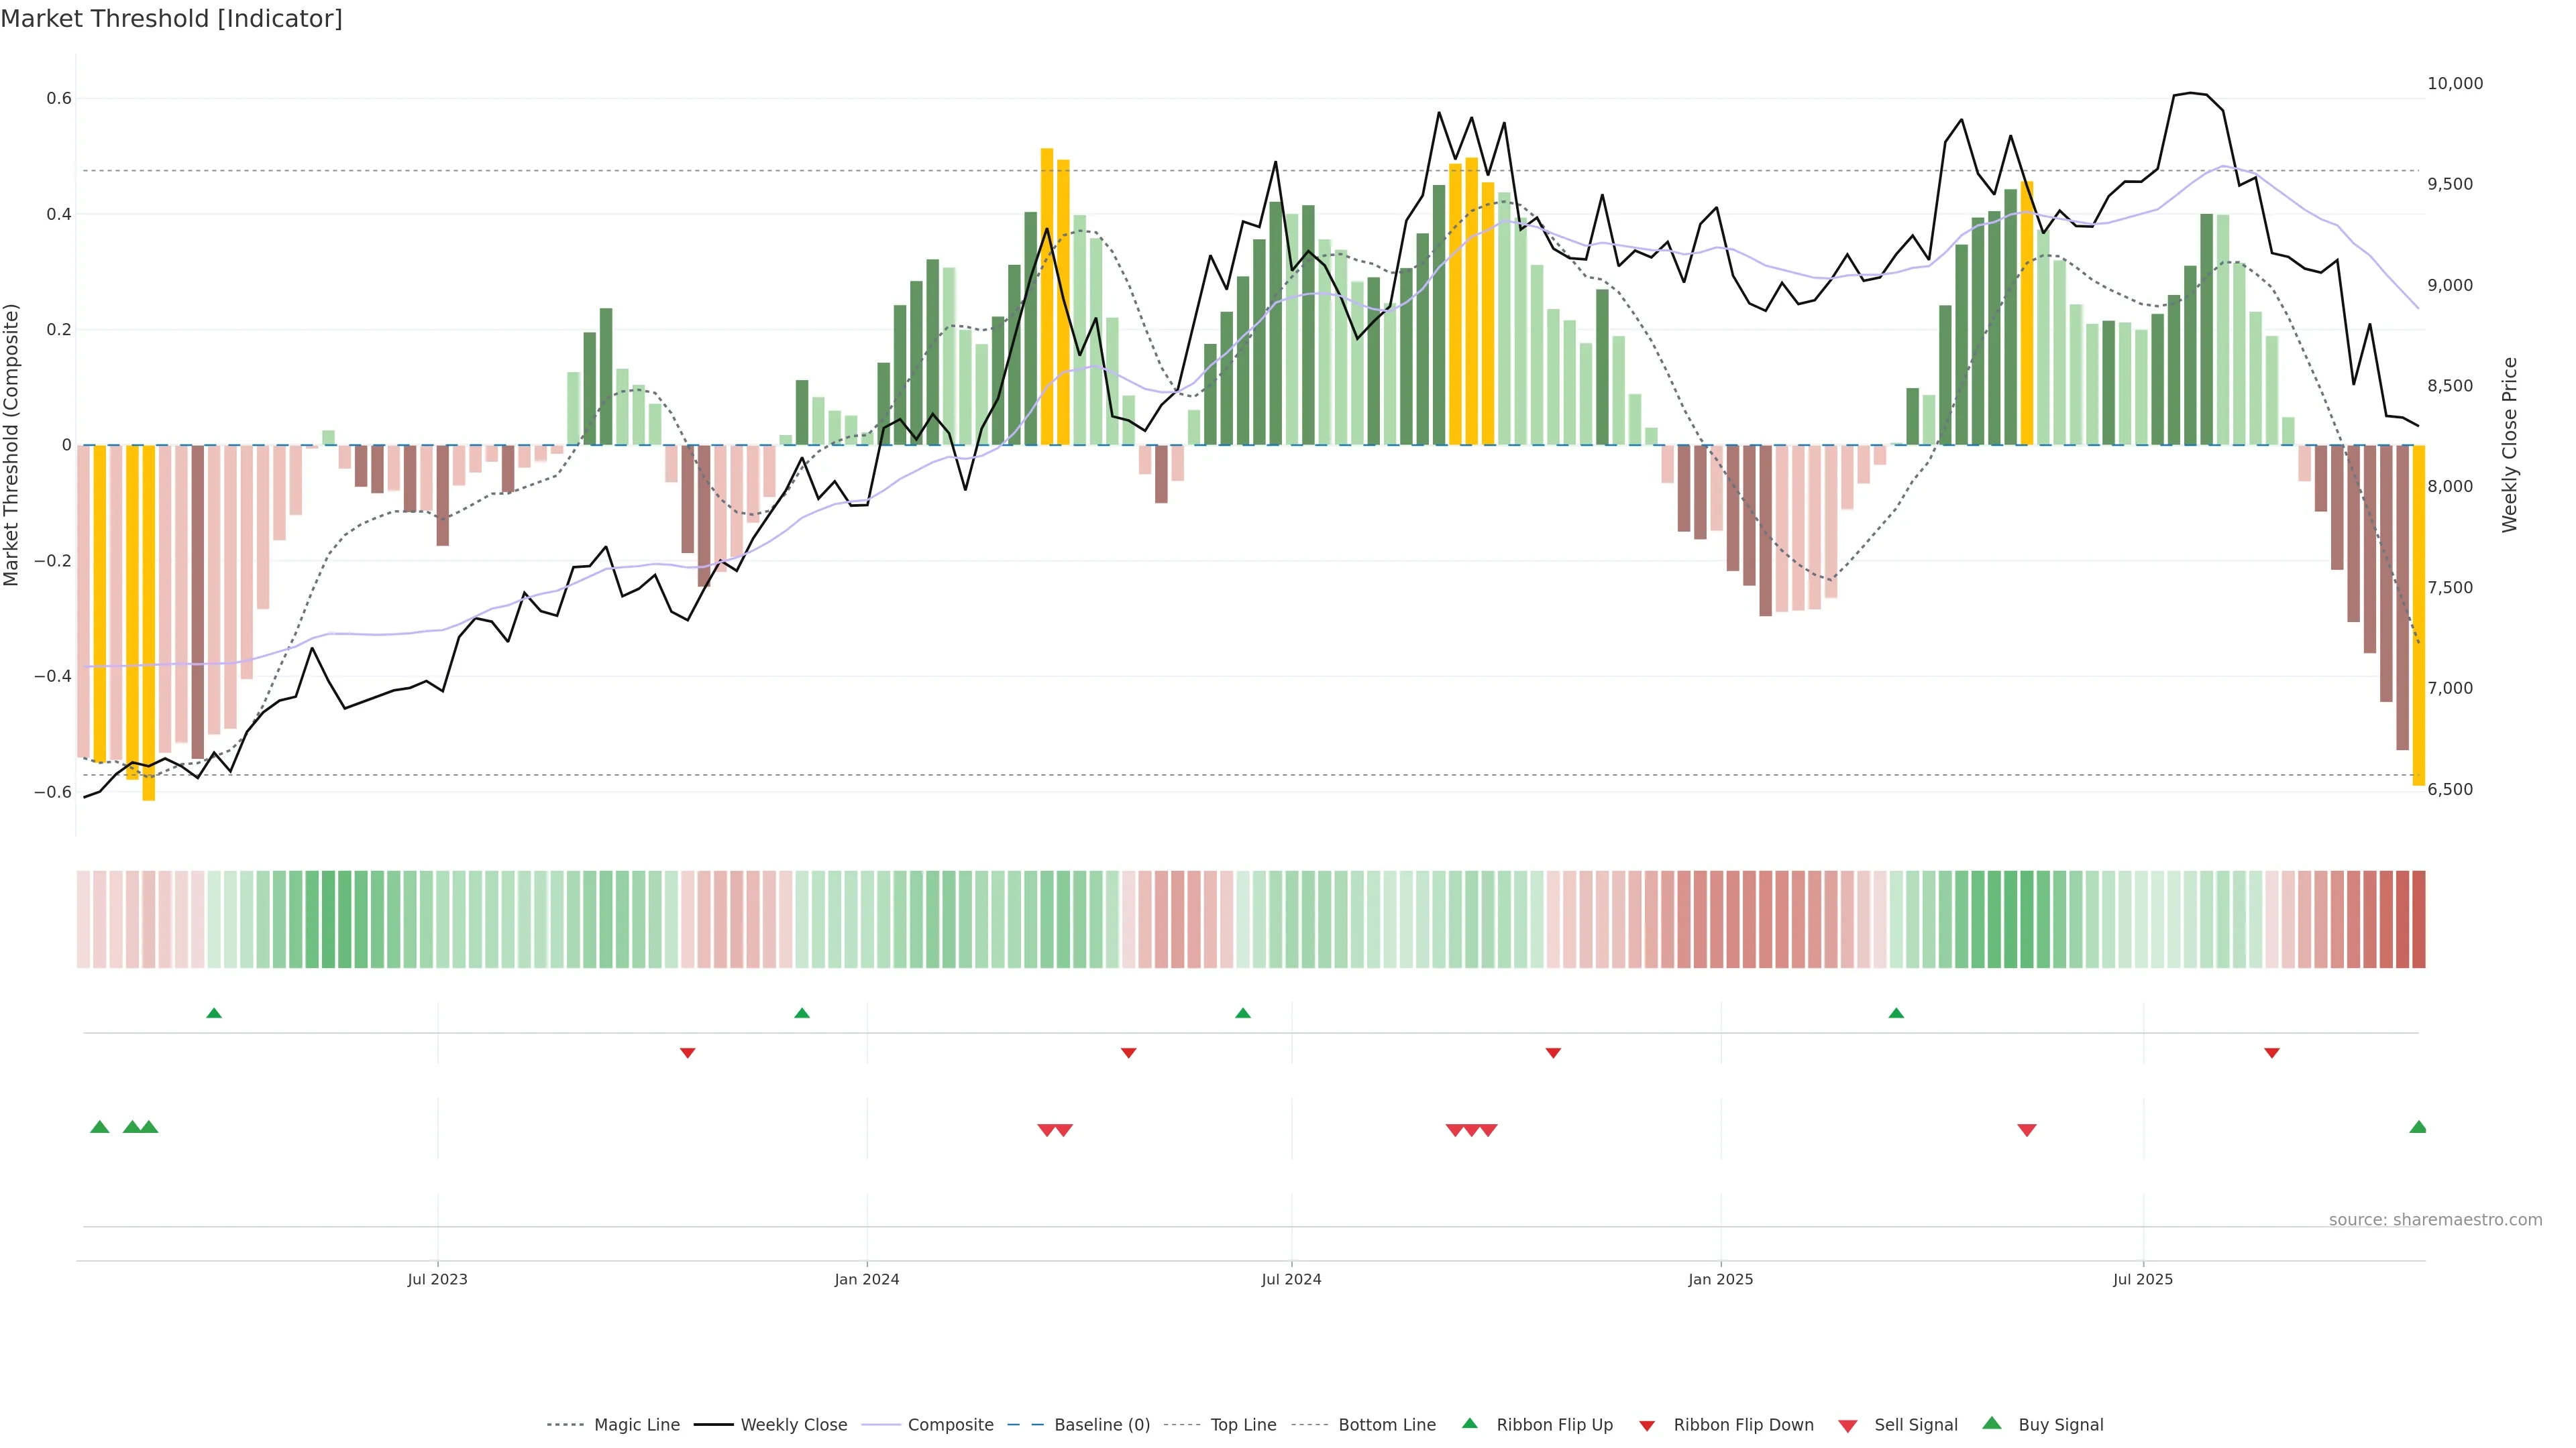Click the leftmost Buy Signal triangle
2576x1448 pixels.
click(100, 1127)
